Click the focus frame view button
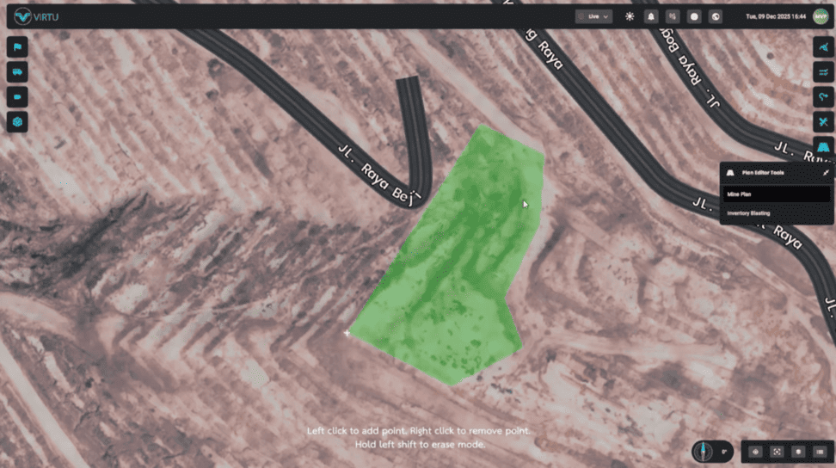836x468 pixels. (x=777, y=451)
